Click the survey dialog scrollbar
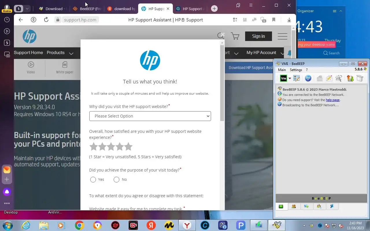The height and width of the screenshot is (231, 370). point(222,83)
